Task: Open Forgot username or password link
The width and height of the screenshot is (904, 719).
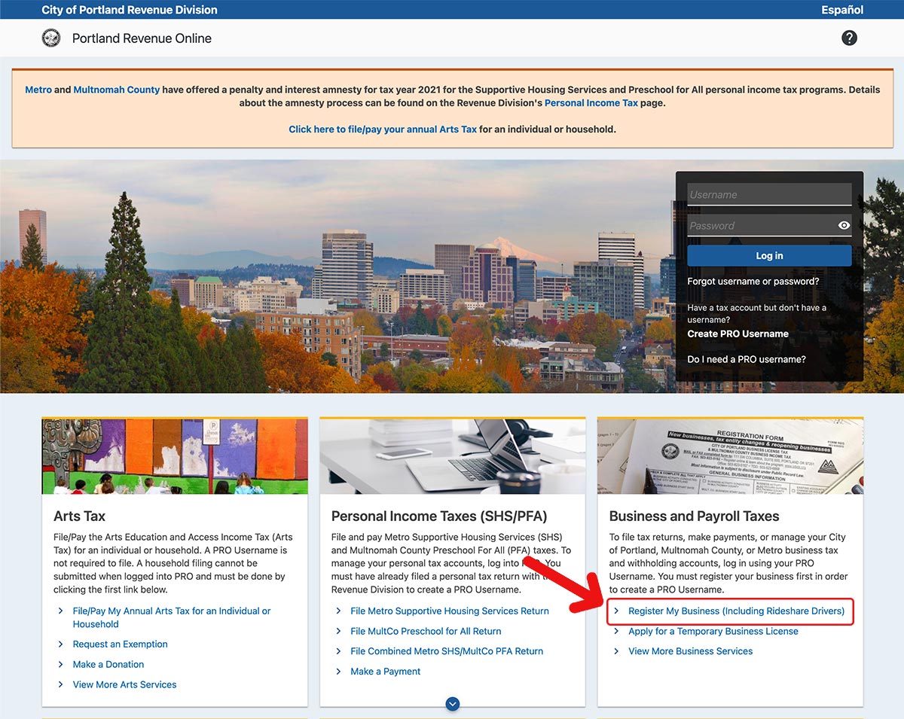Action: pyautogui.click(x=753, y=282)
